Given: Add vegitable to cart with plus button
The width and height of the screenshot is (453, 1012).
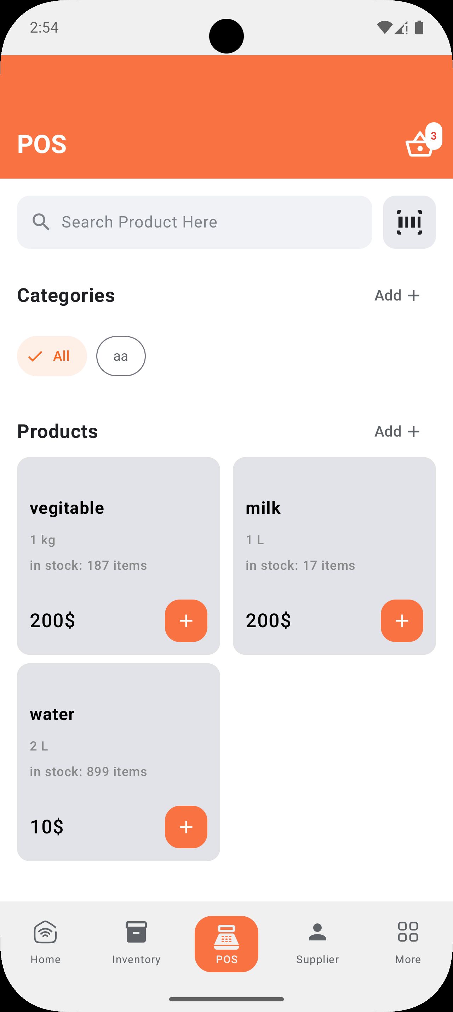Looking at the screenshot, I should [x=186, y=621].
